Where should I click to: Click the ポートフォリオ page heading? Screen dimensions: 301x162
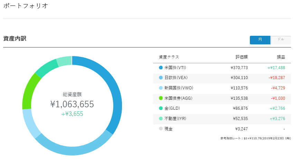point(26,6)
